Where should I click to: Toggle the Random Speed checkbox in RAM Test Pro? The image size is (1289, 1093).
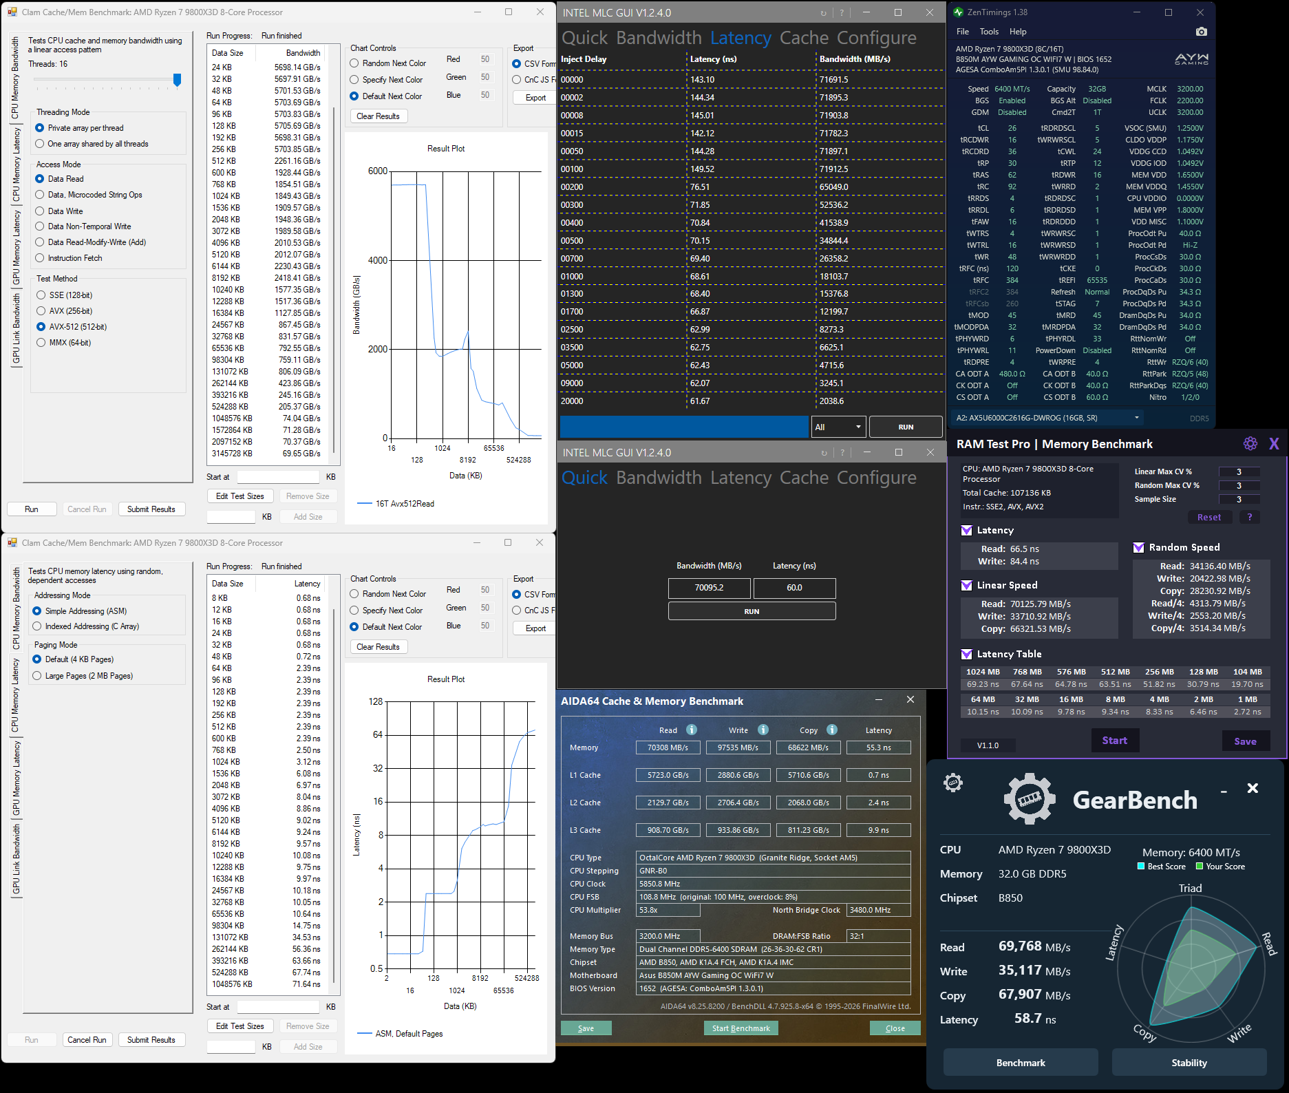tap(1139, 547)
